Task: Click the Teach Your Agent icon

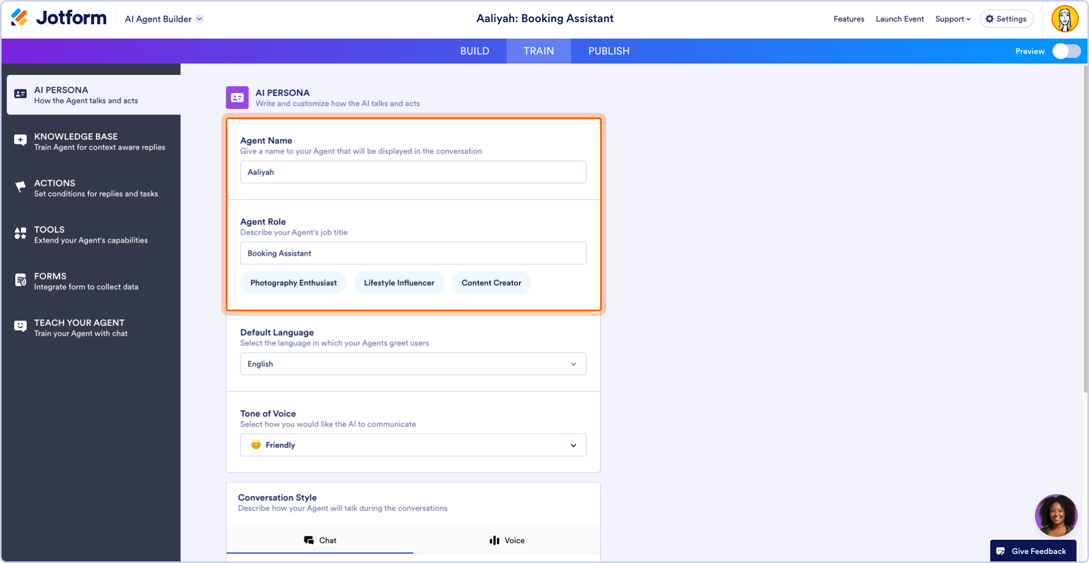Action: (x=20, y=327)
